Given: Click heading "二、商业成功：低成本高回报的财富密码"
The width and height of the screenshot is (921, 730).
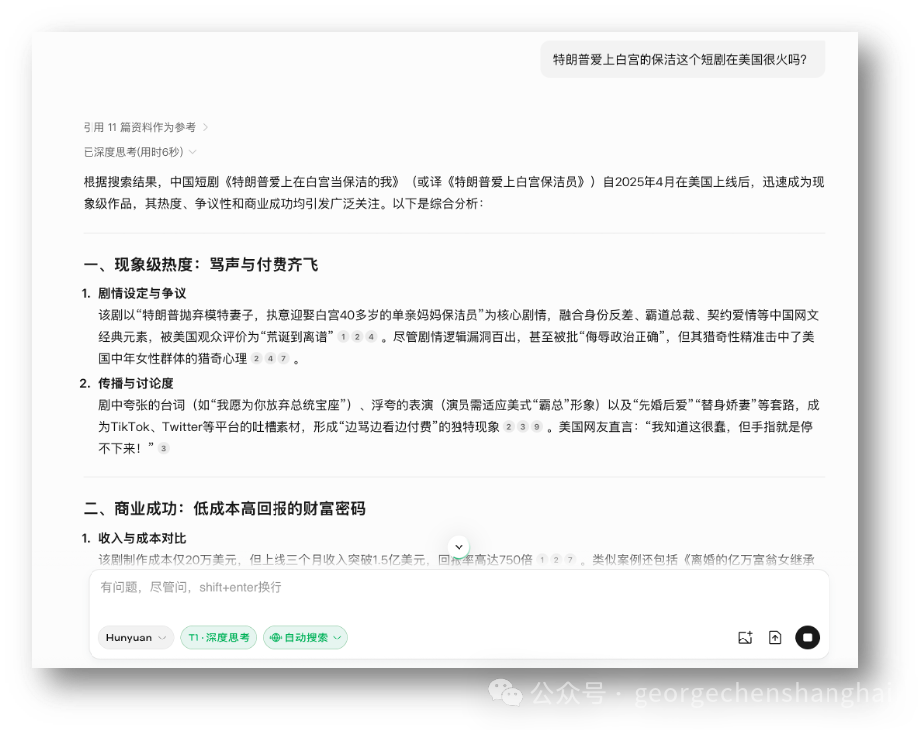Looking at the screenshot, I should point(224,508).
